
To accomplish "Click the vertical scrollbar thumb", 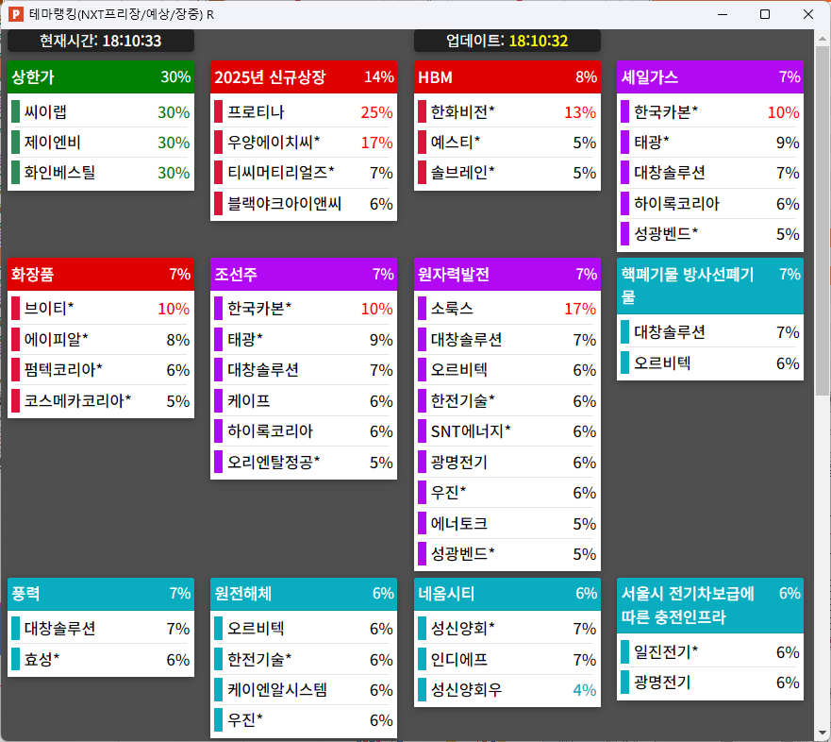I will tap(822, 221).
